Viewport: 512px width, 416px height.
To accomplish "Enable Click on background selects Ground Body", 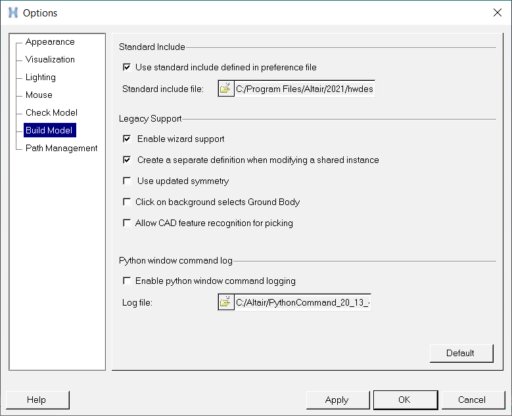I will pyautogui.click(x=127, y=202).
